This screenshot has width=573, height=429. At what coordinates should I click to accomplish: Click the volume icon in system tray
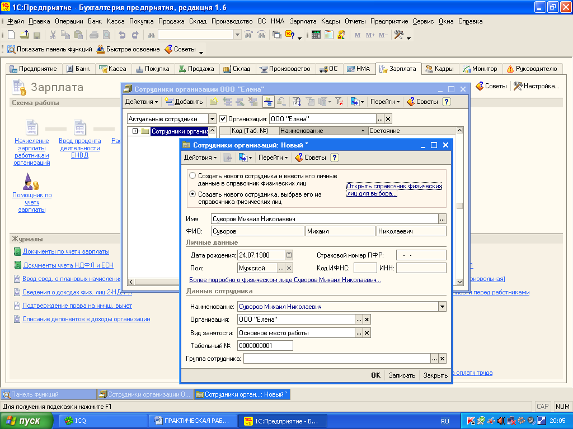coord(501,421)
